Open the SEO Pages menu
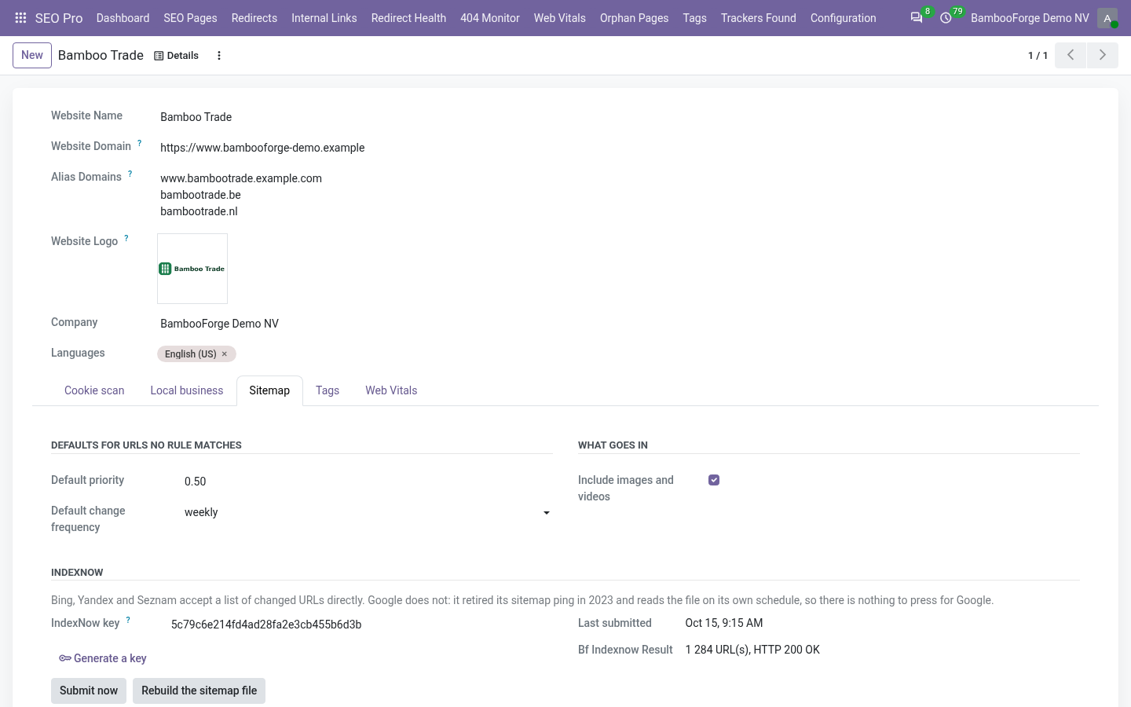Viewport: 1131px width, 707px height. point(190,18)
